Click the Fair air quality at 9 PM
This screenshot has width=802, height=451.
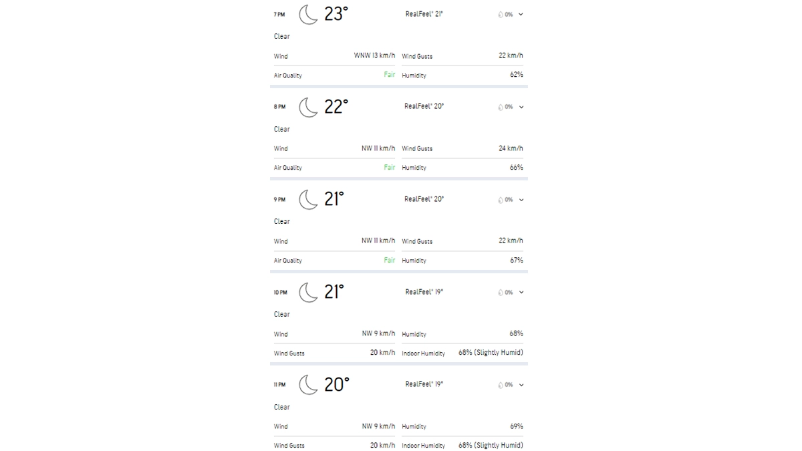tap(390, 260)
